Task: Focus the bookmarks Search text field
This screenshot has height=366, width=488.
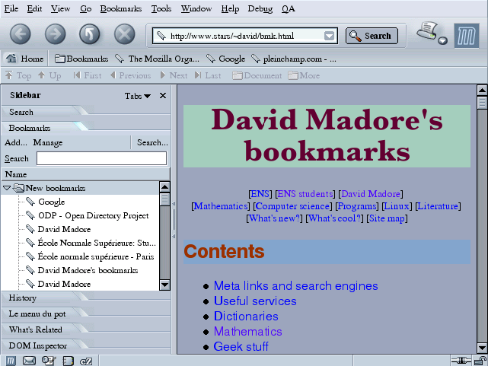Action: click(101, 158)
